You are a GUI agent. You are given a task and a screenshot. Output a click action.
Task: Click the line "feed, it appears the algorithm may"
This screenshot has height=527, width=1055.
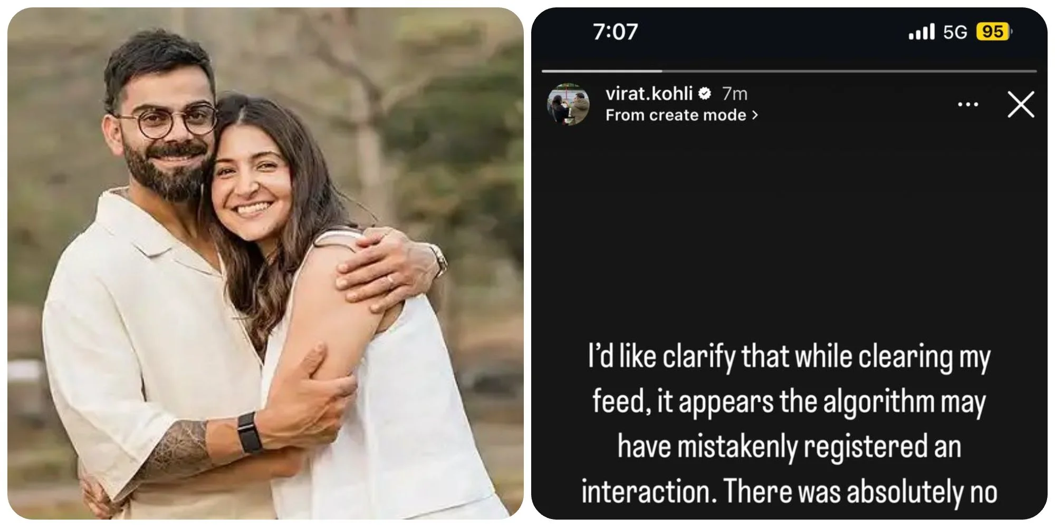(x=789, y=402)
